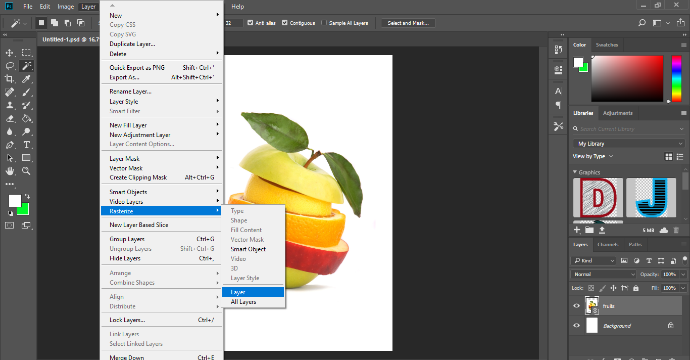This screenshot has width=690, height=360.
Task: Click the green background color swatch
Action: pos(25,211)
